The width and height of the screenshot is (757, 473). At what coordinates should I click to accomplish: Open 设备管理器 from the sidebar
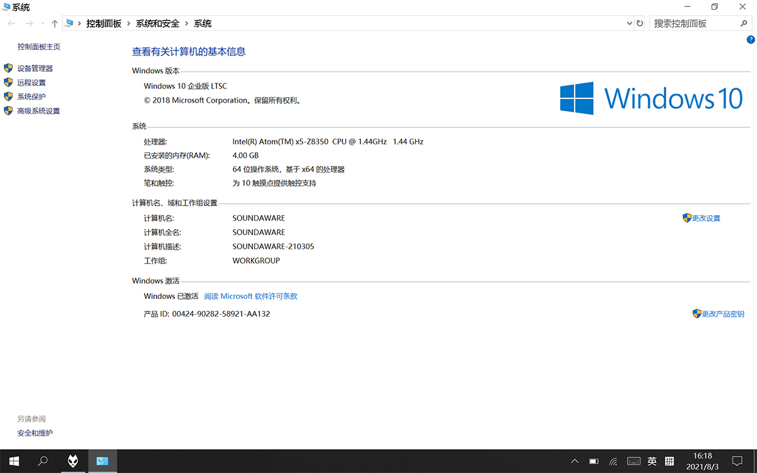tap(35, 68)
